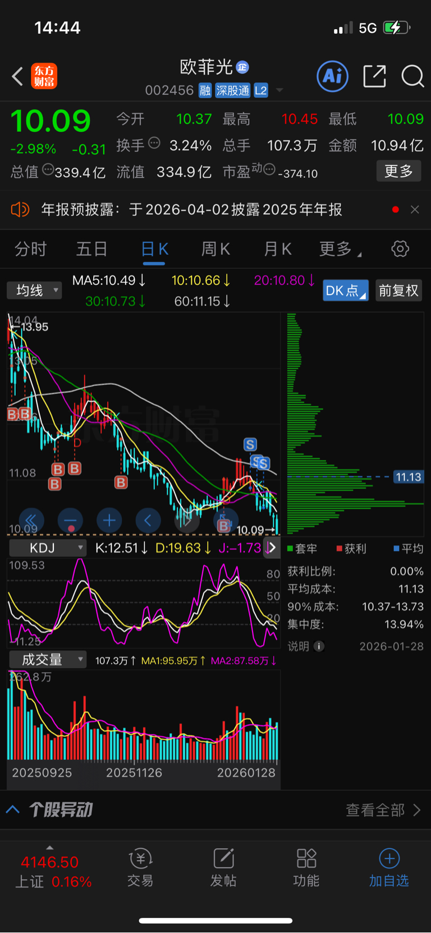The width and height of the screenshot is (431, 933).
Task: Open the search magnifier
Action: coord(412,76)
